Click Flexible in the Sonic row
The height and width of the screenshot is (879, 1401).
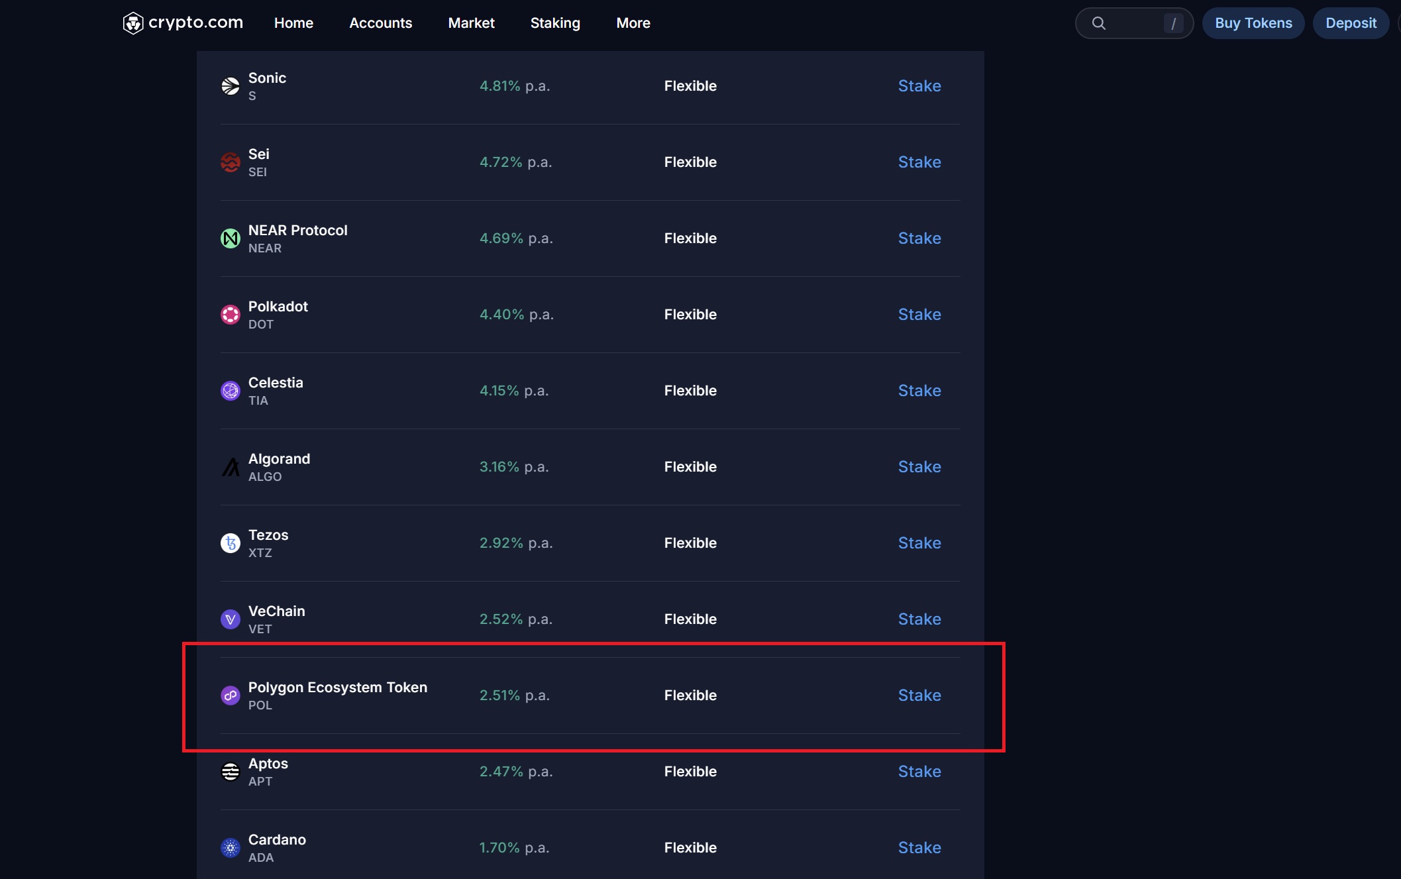pyautogui.click(x=690, y=86)
